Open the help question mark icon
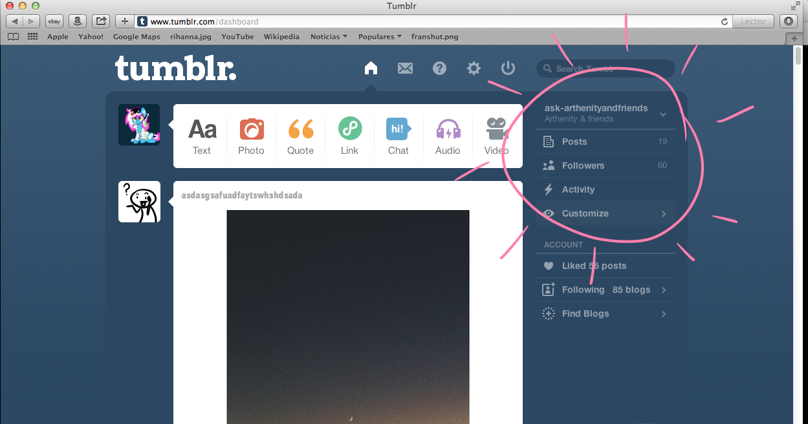808x424 pixels. [440, 68]
